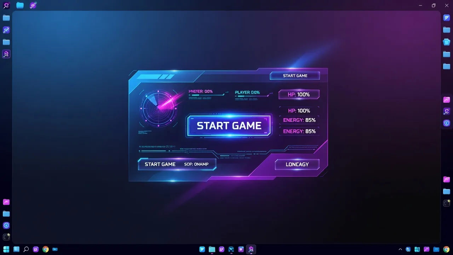Click the dark round icon at right sidebar bottom
Image resolution: width=453 pixels, height=255 pixels.
point(447,203)
